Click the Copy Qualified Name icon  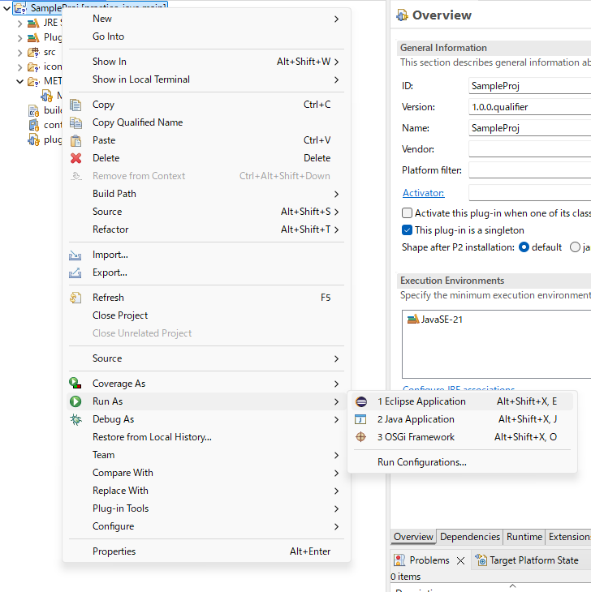click(x=75, y=122)
